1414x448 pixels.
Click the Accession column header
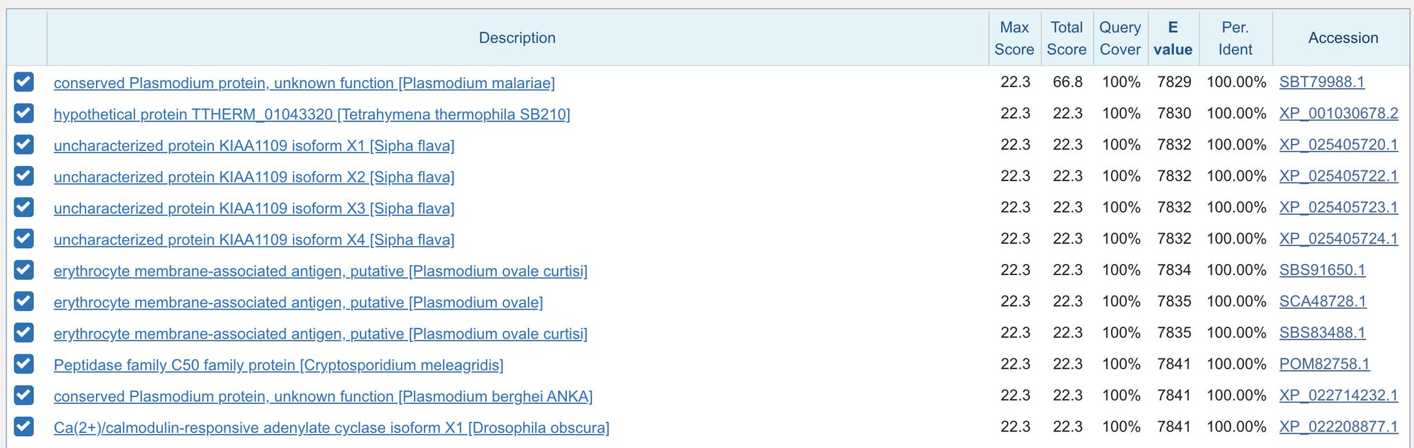tap(1343, 38)
